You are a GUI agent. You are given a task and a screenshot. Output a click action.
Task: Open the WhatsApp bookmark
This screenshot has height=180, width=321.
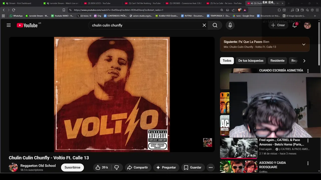[16, 16]
